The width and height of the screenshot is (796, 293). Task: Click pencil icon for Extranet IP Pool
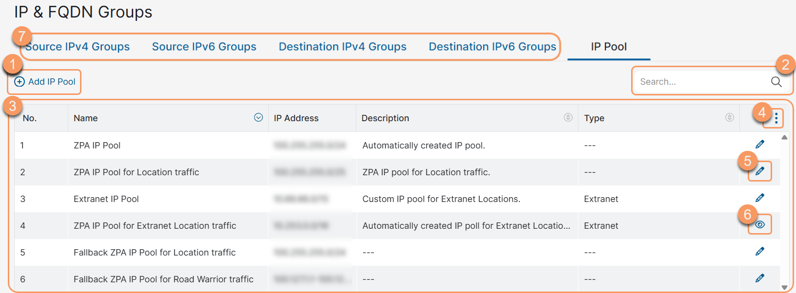click(x=759, y=198)
